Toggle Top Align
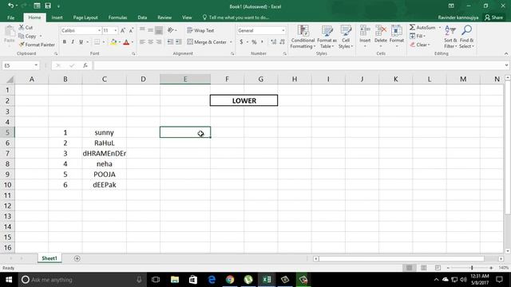 [x=142, y=30]
